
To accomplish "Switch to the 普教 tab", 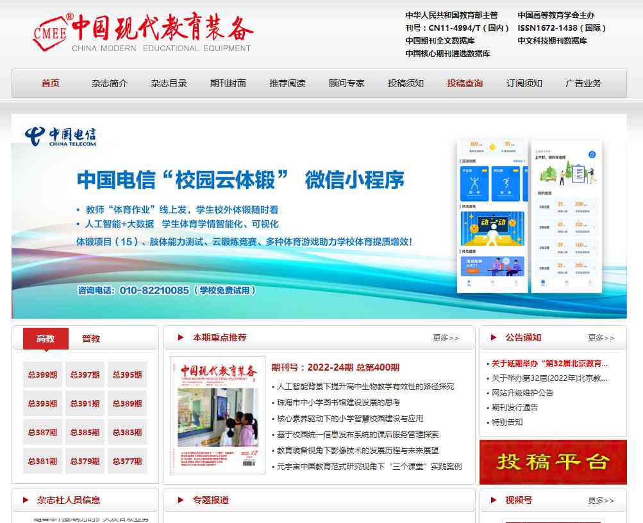I will 90,339.
